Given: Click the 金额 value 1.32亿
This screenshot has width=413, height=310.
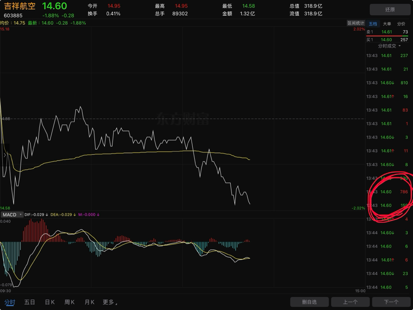Looking at the screenshot, I should (247, 14).
